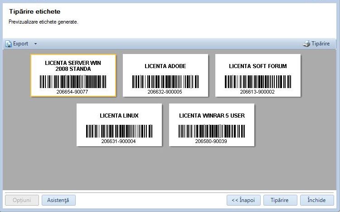
Task: Go back with << Înapoi button
Action: pyautogui.click(x=243, y=200)
